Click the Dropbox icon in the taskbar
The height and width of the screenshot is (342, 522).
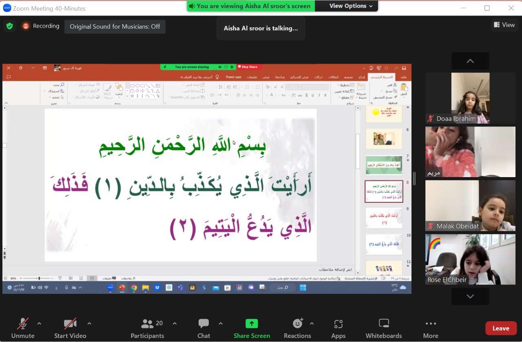point(157,288)
